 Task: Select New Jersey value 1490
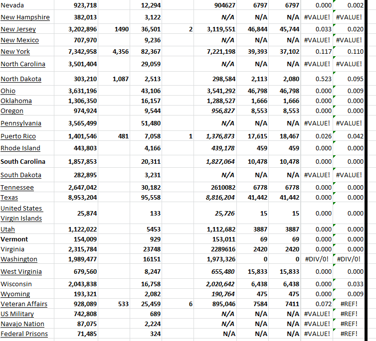pyautogui.click(x=114, y=29)
